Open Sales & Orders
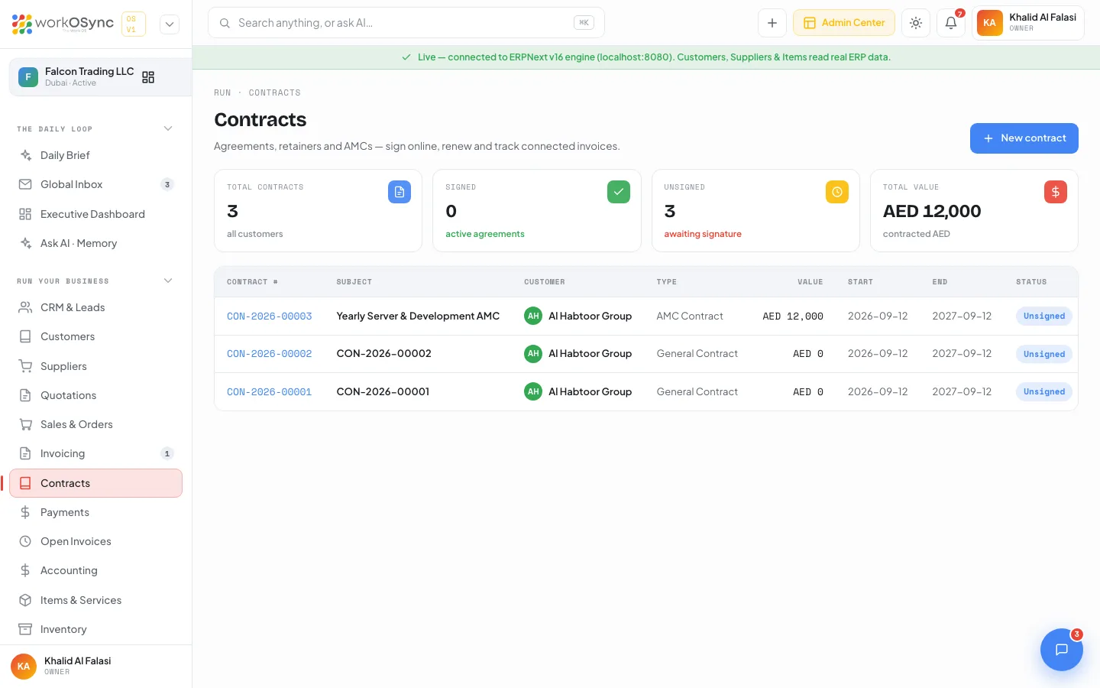 pyautogui.click(x=96, y=424)
